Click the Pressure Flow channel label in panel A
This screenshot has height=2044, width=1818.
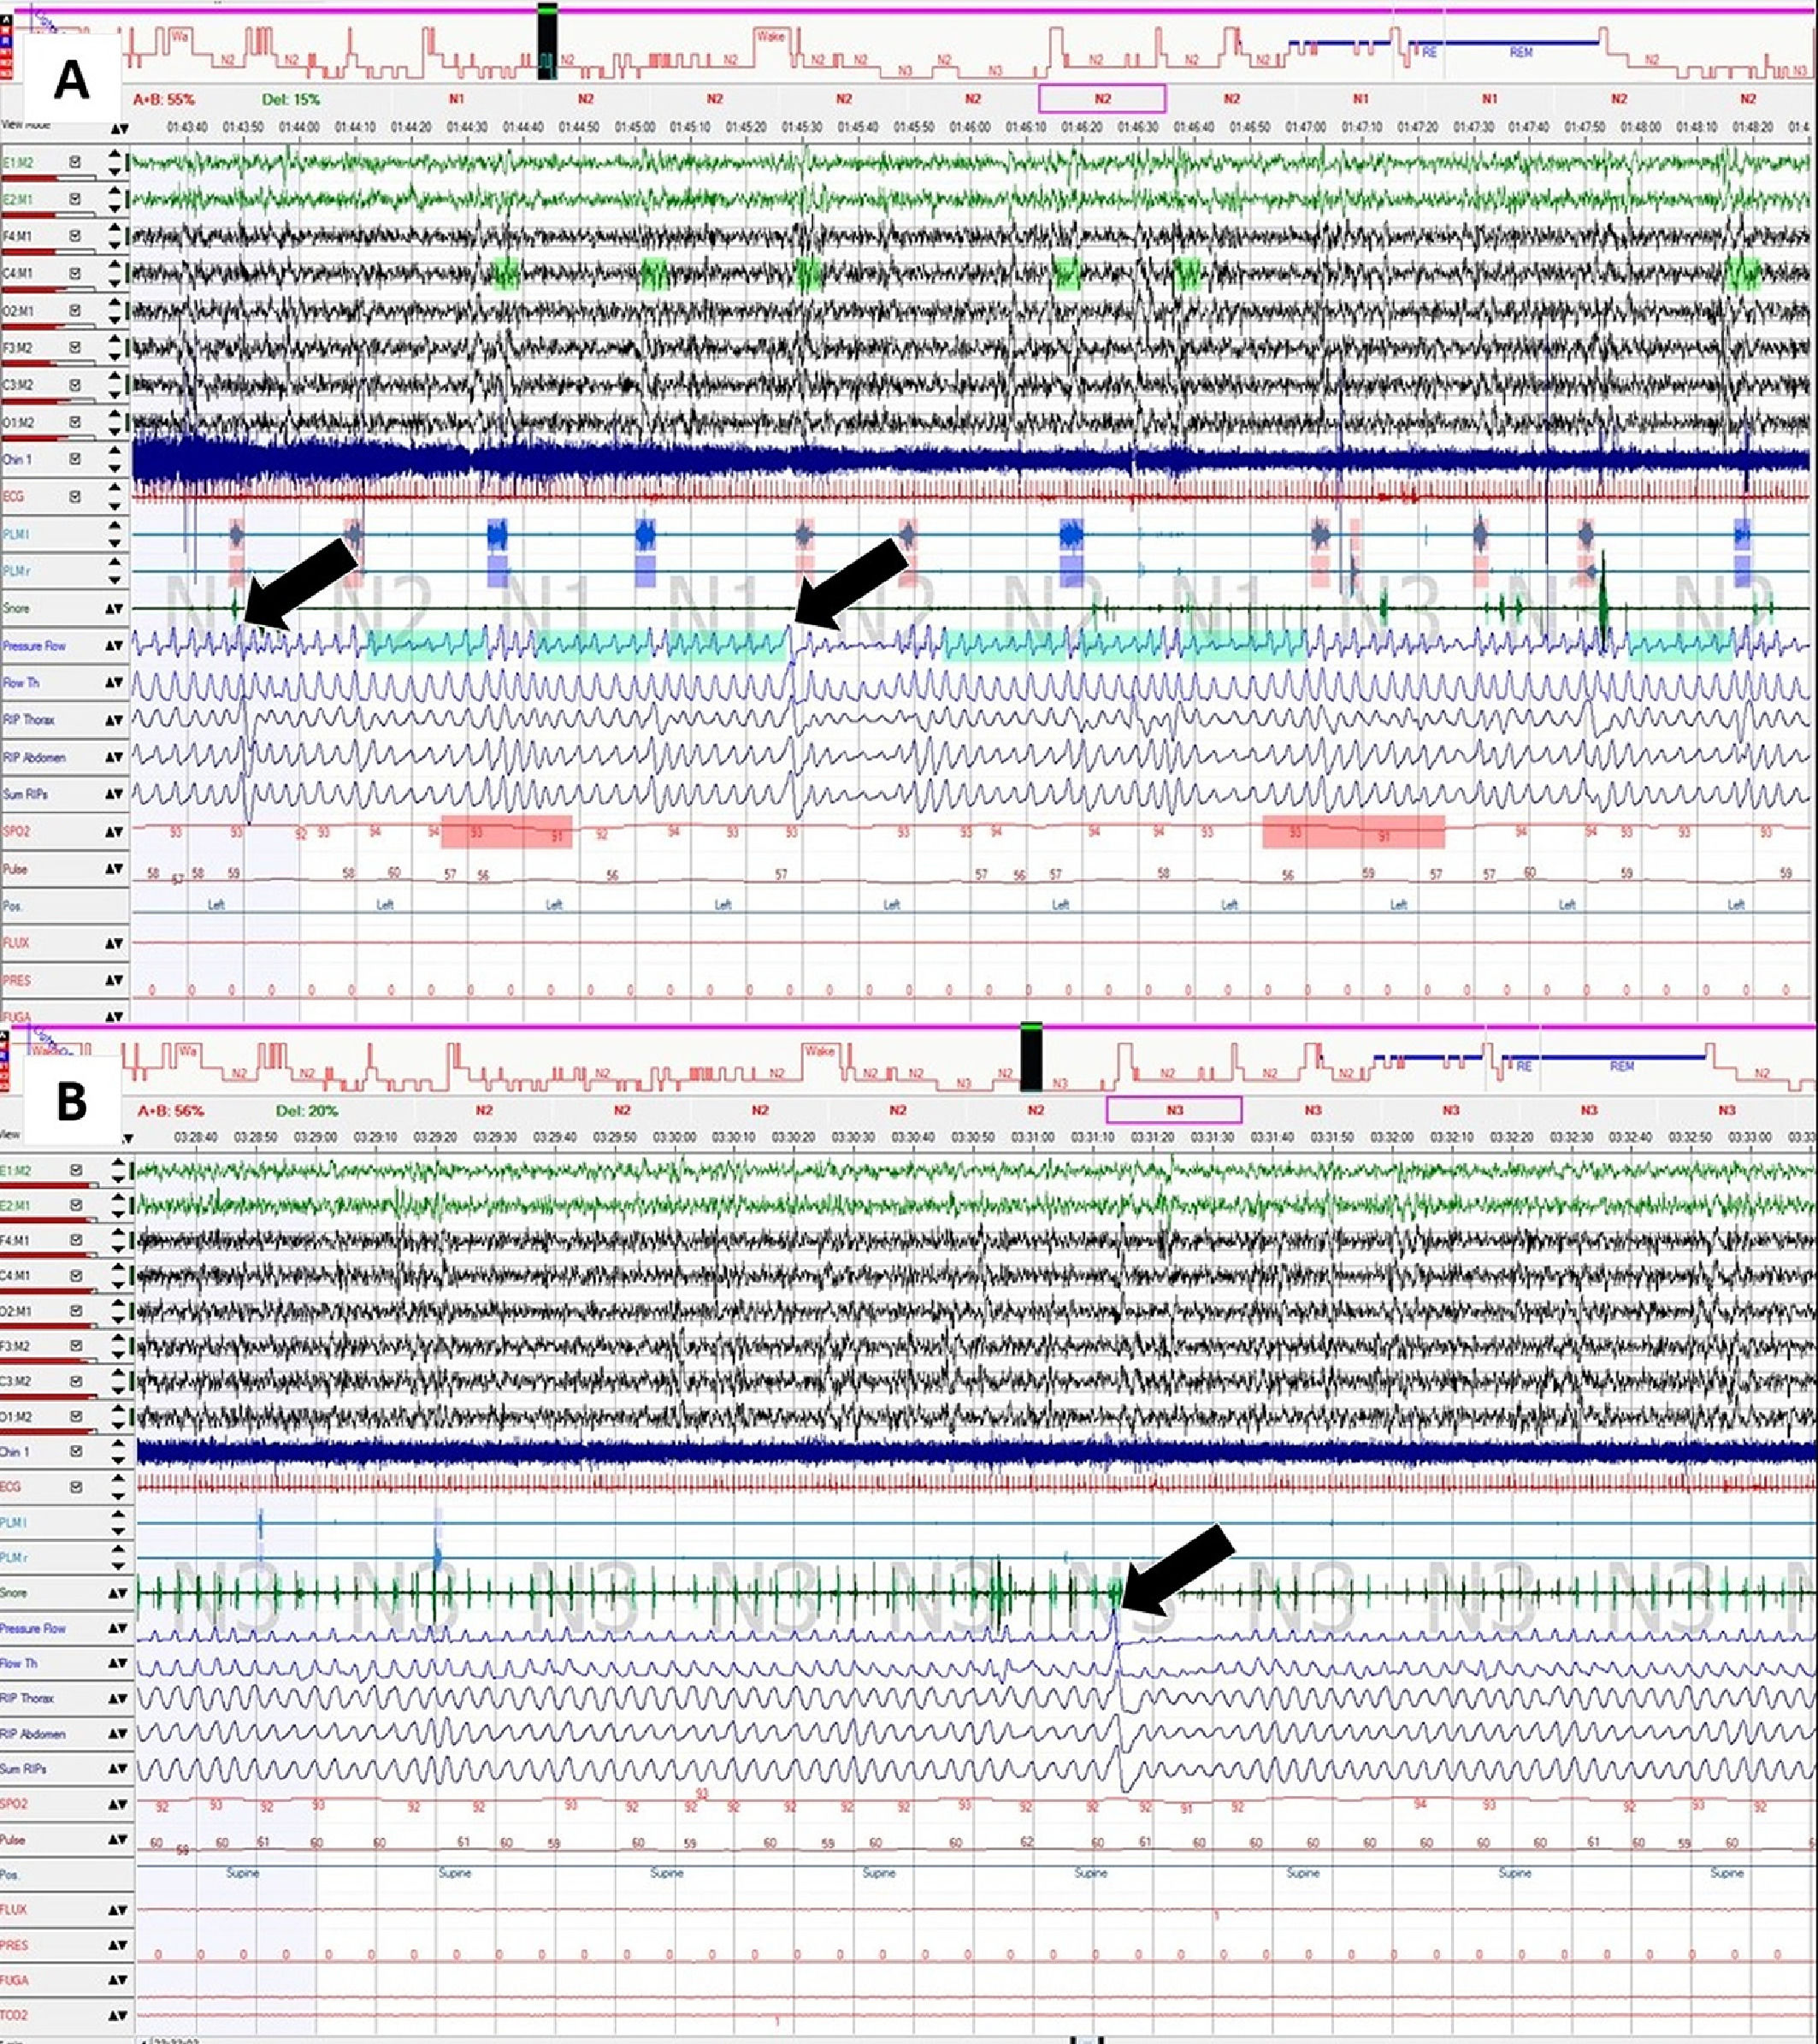point(35,646)
